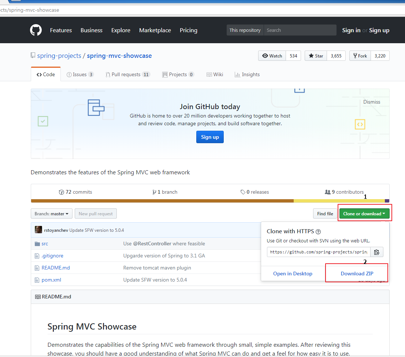Open the Pull requests tab
Image resolution: width=405 pixels, height=357 pixels.
coord(127,74)
